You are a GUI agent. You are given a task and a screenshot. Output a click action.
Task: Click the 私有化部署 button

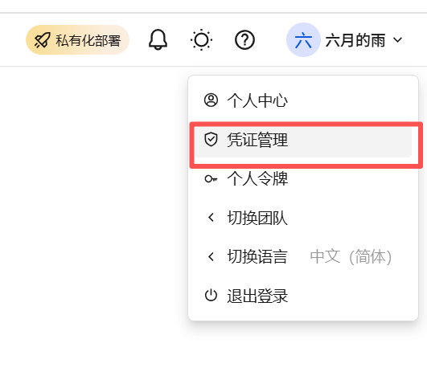pos(77,39)
